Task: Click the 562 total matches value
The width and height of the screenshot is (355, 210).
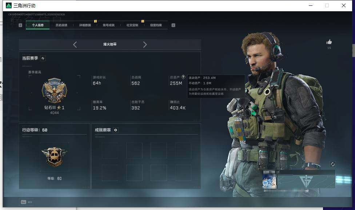Action: pyautogui.click(x=136, y=83)
